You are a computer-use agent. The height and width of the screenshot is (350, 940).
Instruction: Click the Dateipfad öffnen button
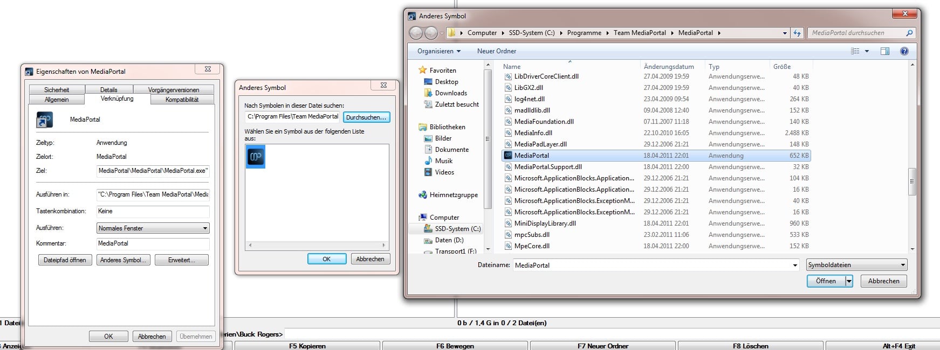(65, 260)
